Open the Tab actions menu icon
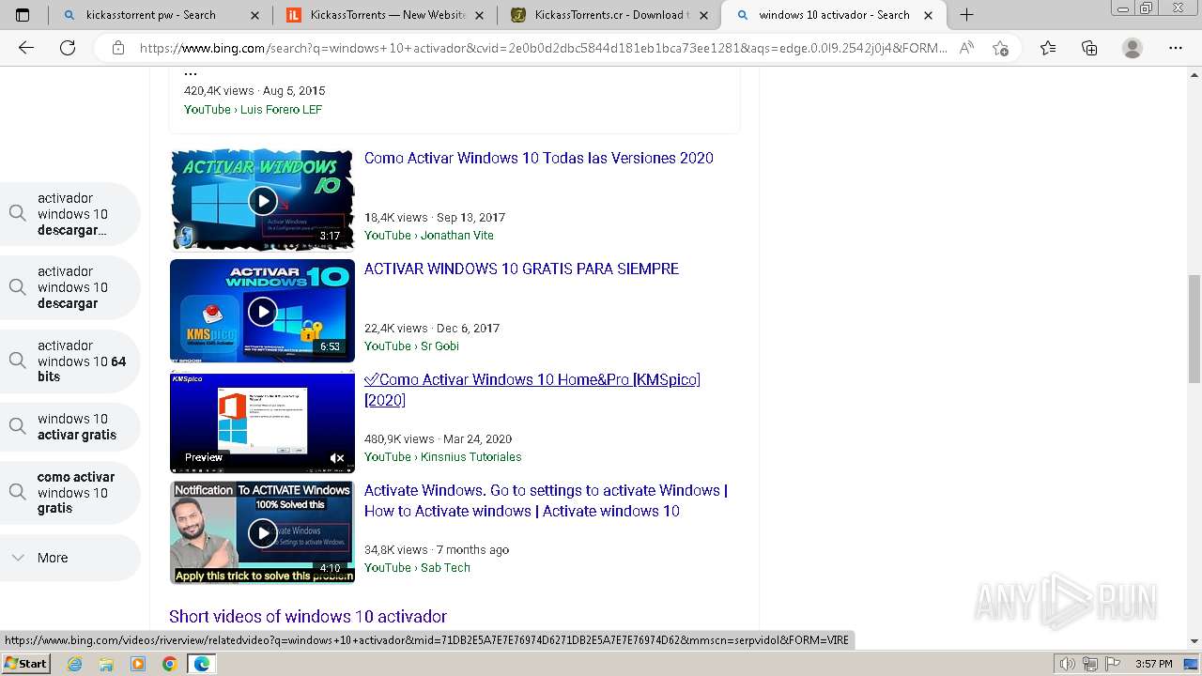This screenshot has height=676, width=1202. coord(23,15)
